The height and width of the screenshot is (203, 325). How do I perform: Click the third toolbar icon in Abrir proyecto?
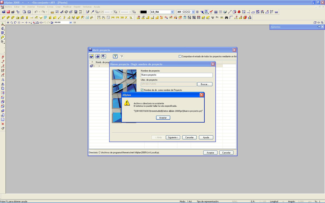point(103,56)
